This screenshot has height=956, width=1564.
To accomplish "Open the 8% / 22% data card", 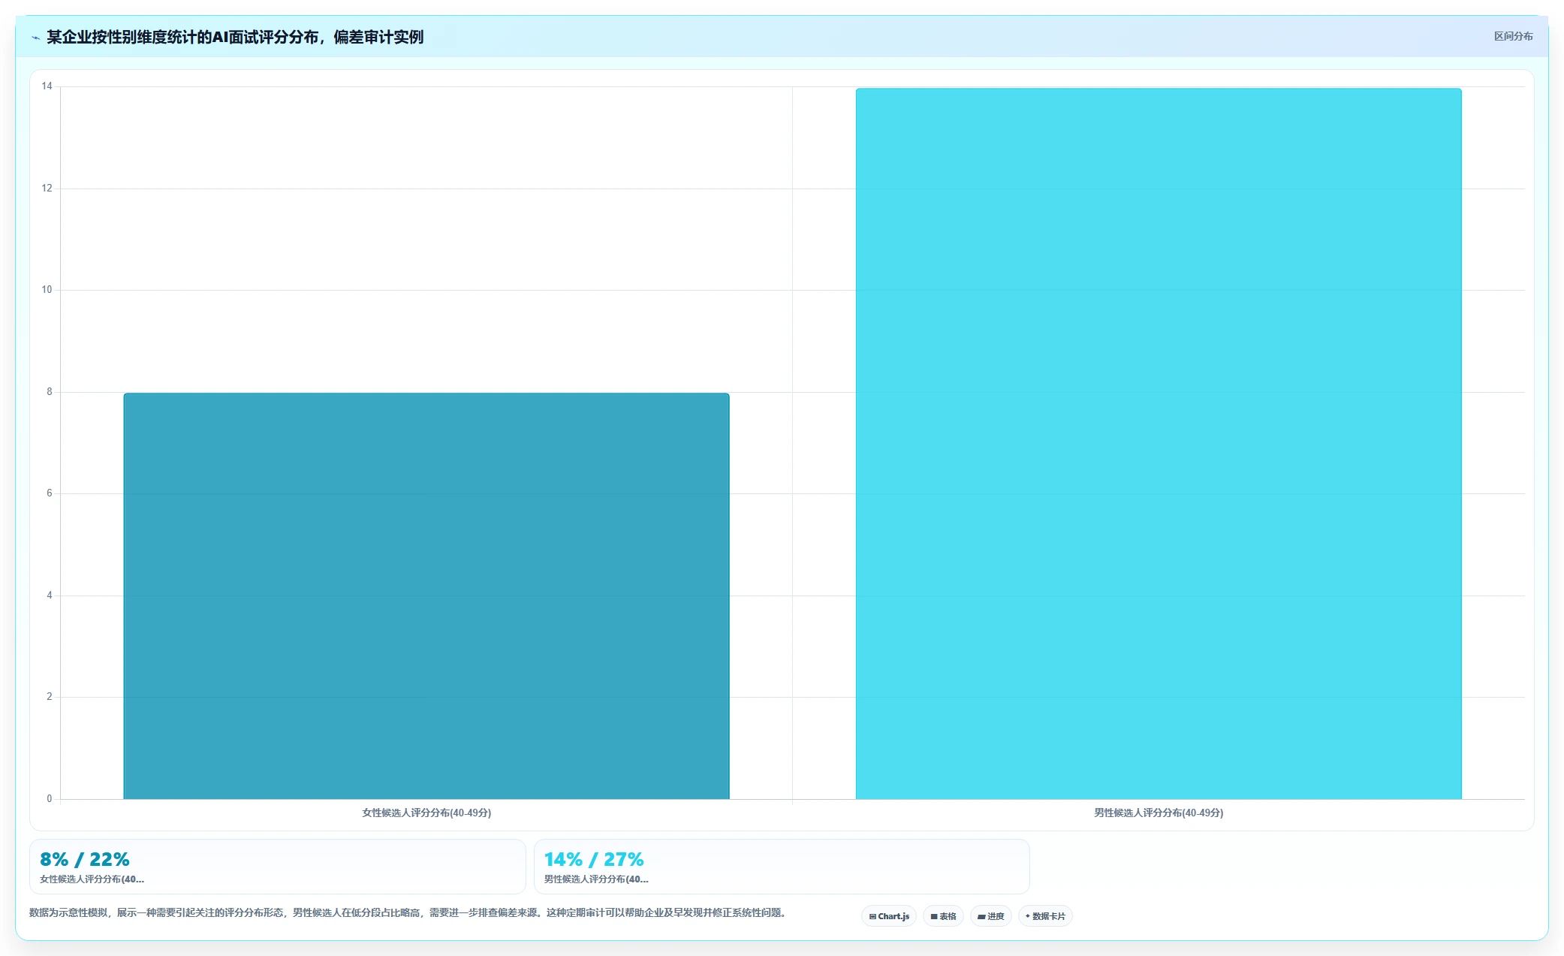I will (x=277, y=867).
